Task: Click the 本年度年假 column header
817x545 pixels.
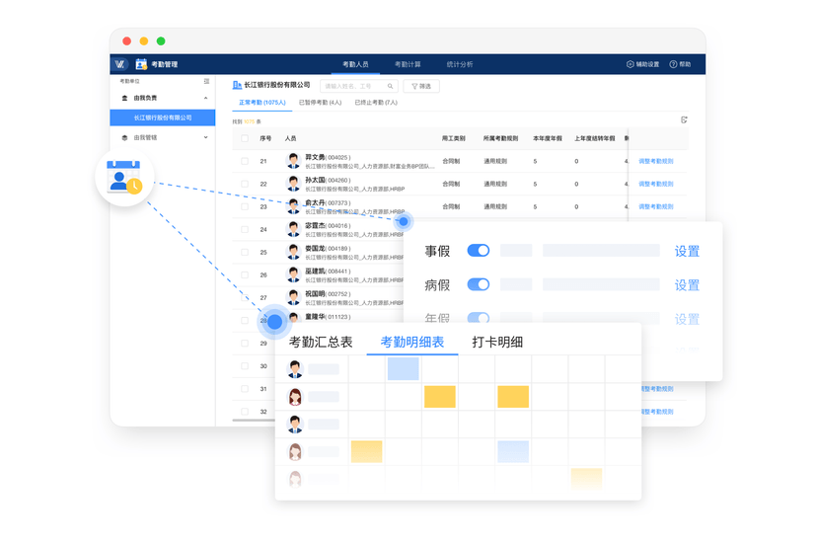Action: [547, 138]
